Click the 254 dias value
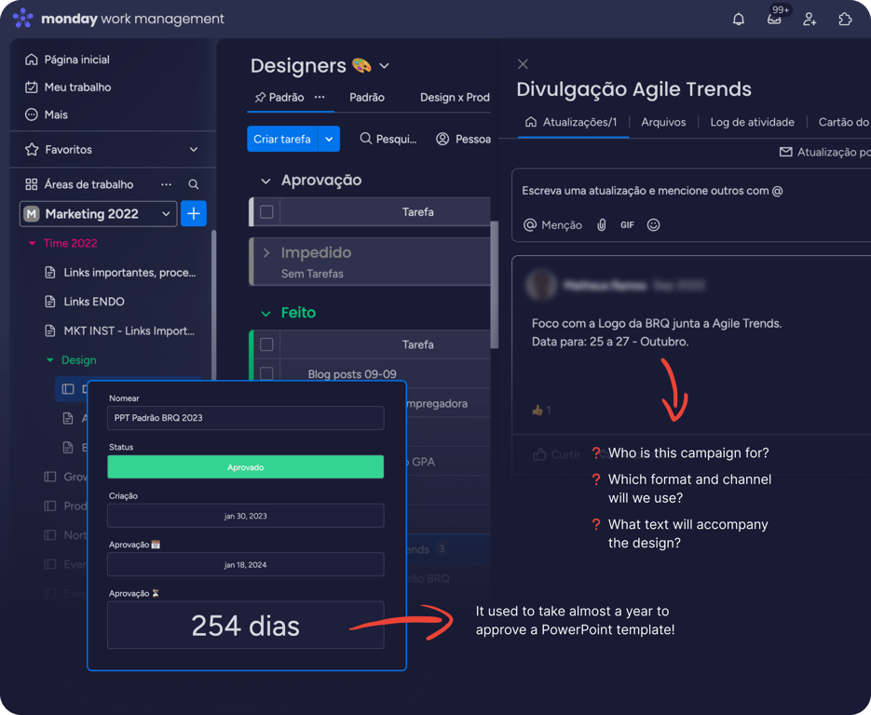This screenshot has width=871, height=715. pyautogui.click(x=246, y=626)
